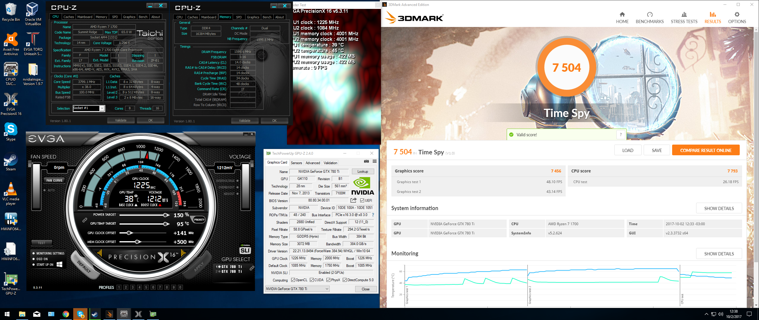Open File Explorer from the taskbar
The width and height of the screenshot is (759, 320).
(22, 314)
